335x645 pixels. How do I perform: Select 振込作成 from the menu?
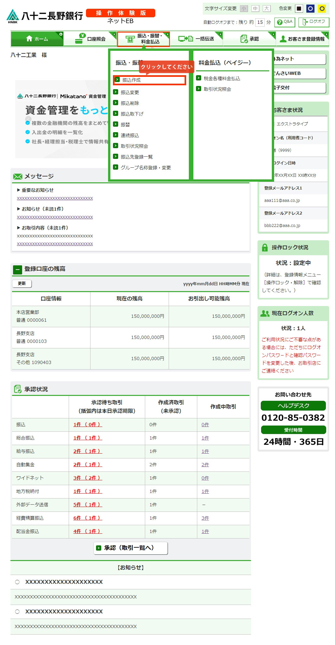[x=132, y=80]
